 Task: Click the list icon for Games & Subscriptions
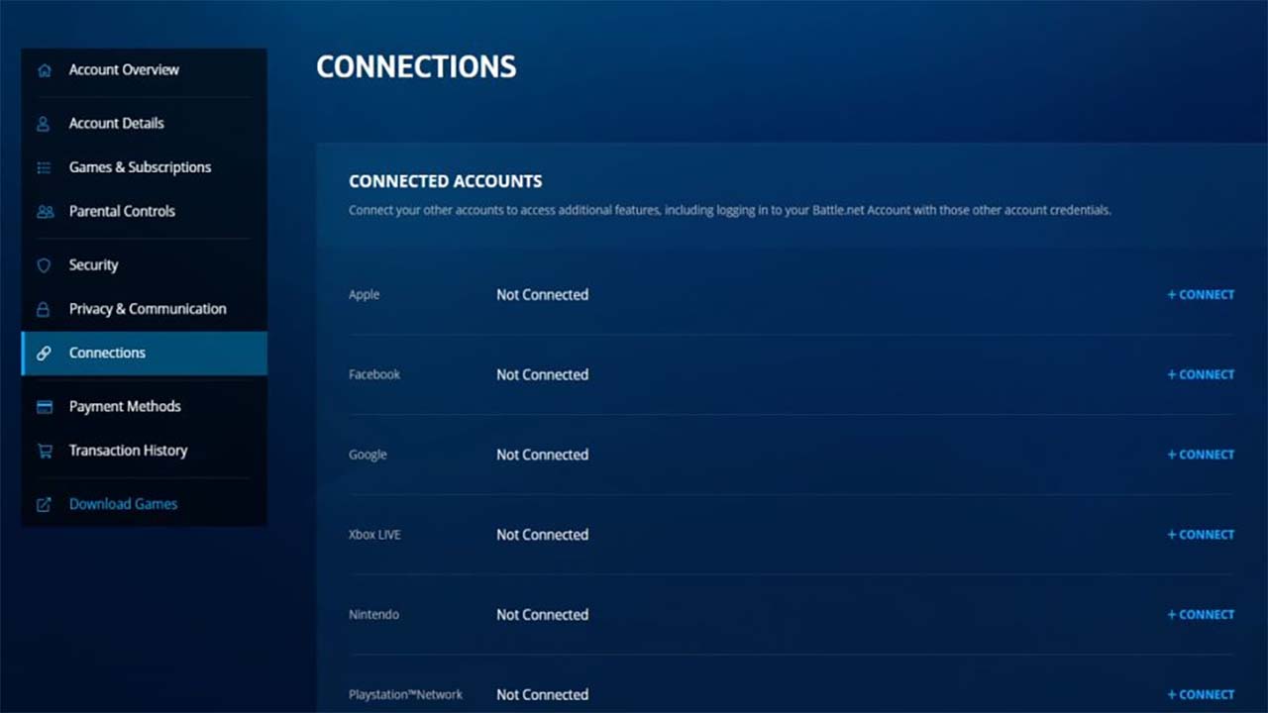[44, 167]
